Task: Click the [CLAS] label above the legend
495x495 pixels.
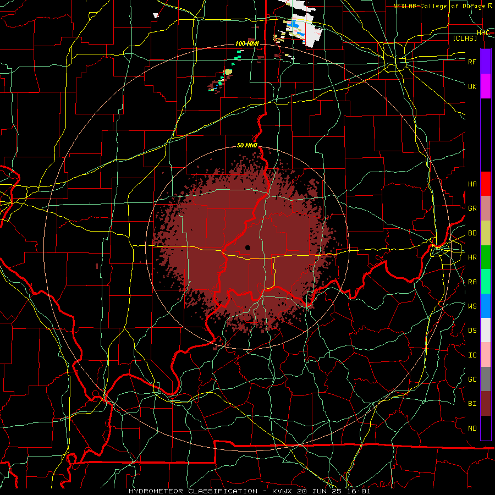Action: click(465, 38)
